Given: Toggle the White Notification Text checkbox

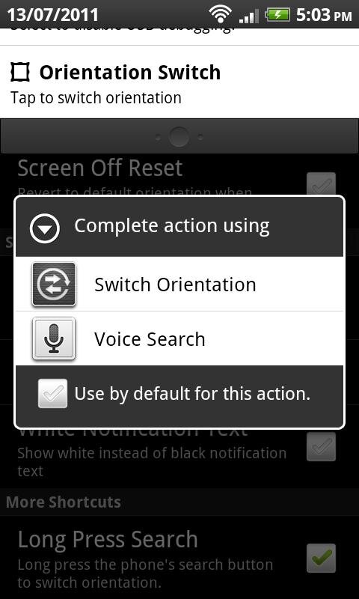Looking at the screenshot, I should click(322, 446).
